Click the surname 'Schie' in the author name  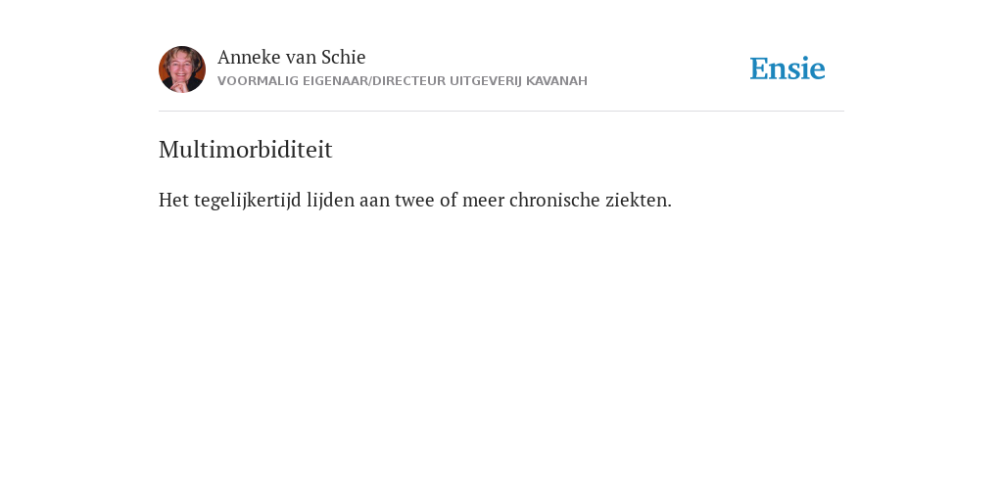pos(343,57)
